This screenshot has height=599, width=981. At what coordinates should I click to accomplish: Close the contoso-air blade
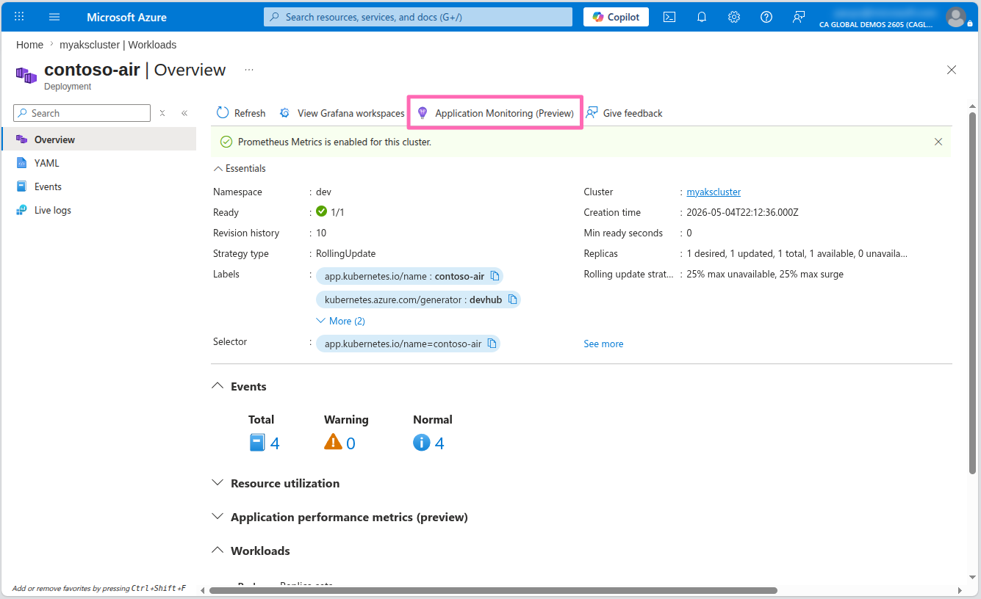click(x=952, y=70)
